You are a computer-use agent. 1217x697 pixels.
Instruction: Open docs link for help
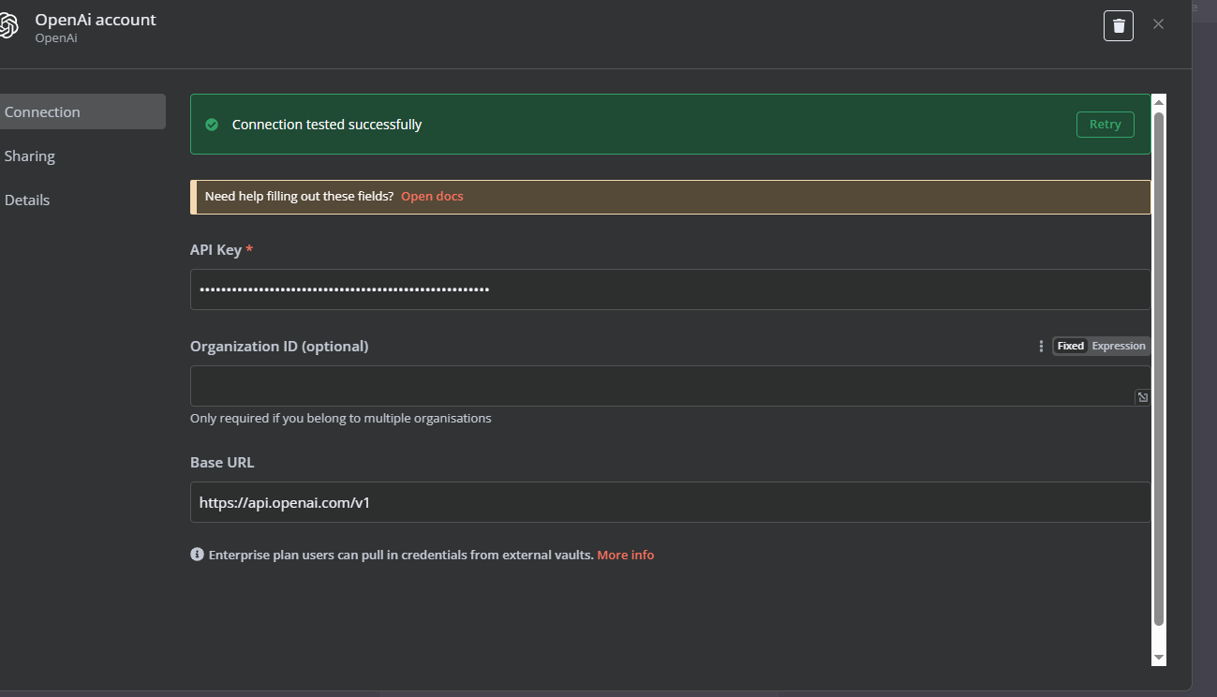click(432, 197)
